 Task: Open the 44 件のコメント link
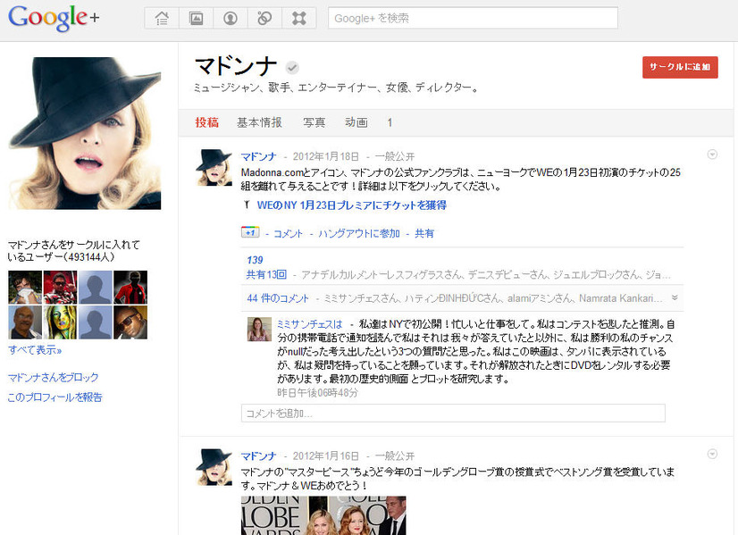click(x=278, y=298)
